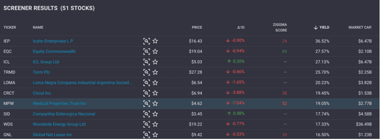Image resolution: width=381 pixels, height=140 pixels.
Task: Click Screener Results (51 Stocks) heading
Action: coord(49,8)
